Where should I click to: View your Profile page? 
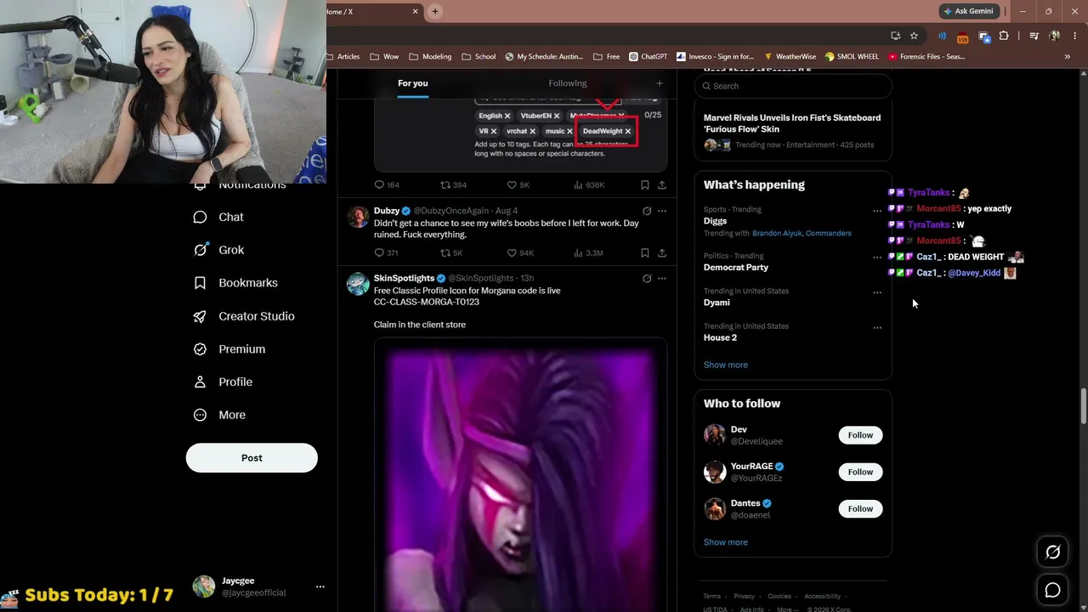point(223,382)
